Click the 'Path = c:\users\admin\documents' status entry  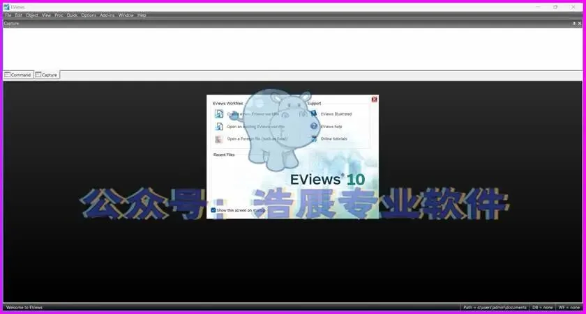point(495,308)
